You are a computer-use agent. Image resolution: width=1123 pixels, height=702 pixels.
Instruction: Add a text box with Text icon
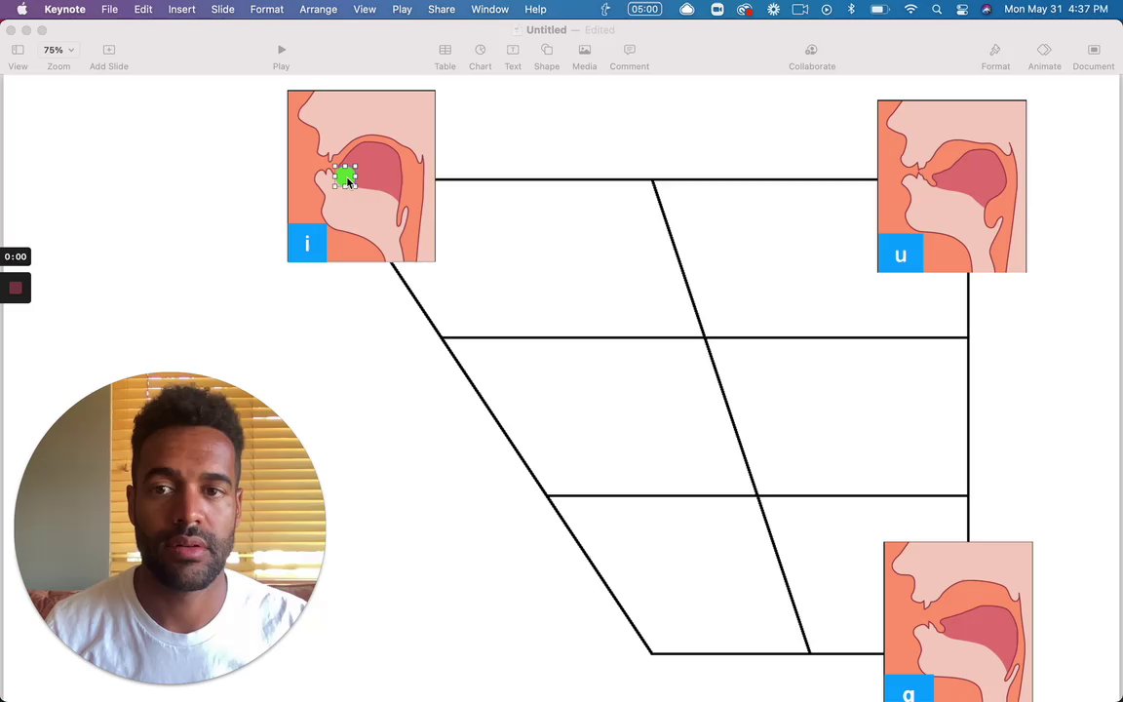pyautogui.click(x=513, y=50)
